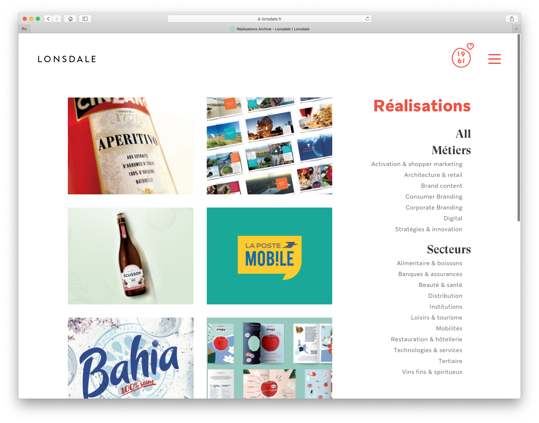Click the 1961 heart badge icon

462,57
